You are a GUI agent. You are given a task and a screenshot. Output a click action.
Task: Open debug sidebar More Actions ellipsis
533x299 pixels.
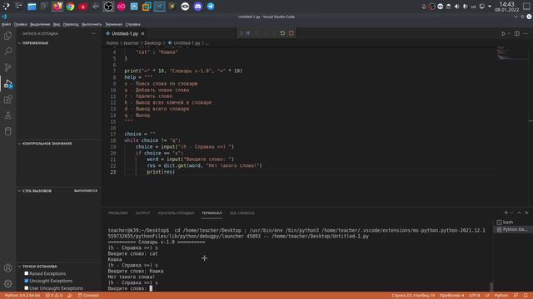(x=93, y=33)
